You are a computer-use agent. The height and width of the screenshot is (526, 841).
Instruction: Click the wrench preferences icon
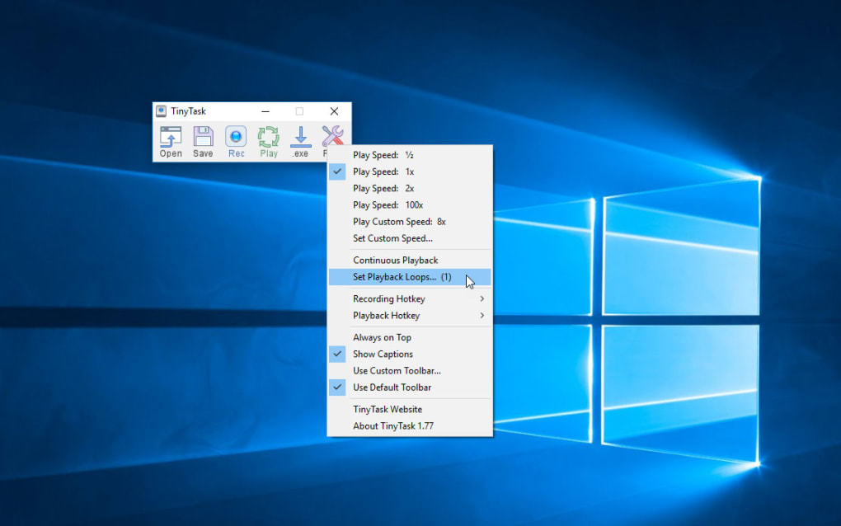click(332, 136)
